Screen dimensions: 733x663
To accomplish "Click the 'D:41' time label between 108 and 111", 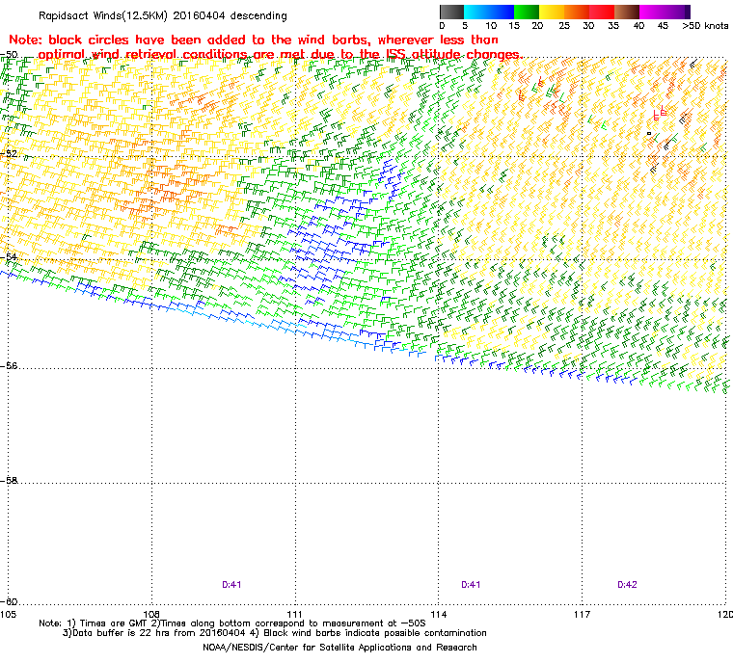I will click(x=231, y=585).
